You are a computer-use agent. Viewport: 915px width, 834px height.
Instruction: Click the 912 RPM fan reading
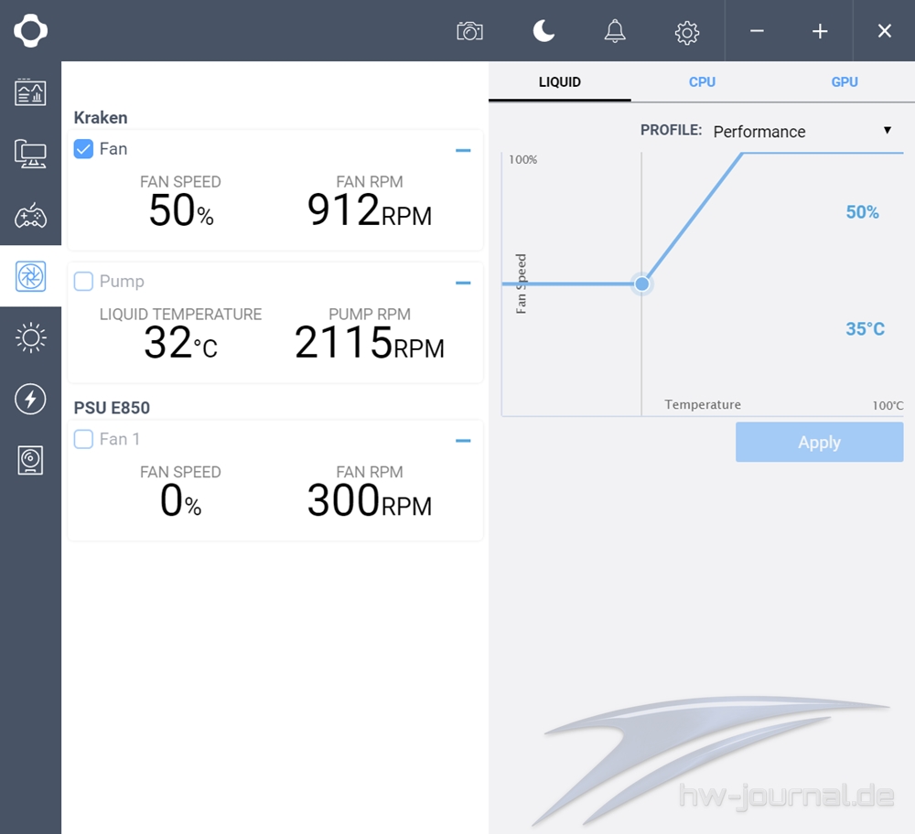tap(370, 210)
